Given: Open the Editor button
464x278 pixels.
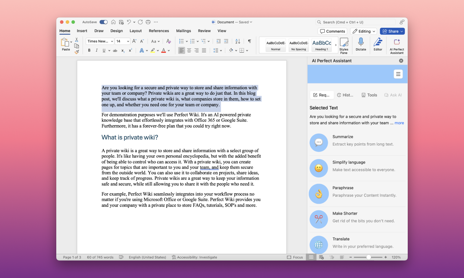Looking at the screenshot, I should click(378, 45).
